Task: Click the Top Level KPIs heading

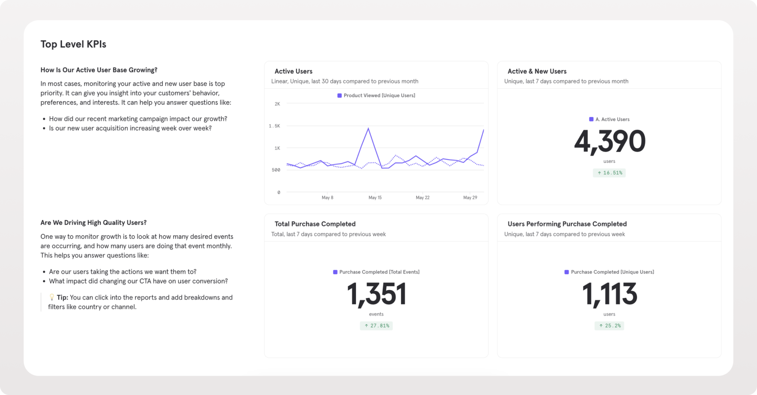Action: [73, 44]
